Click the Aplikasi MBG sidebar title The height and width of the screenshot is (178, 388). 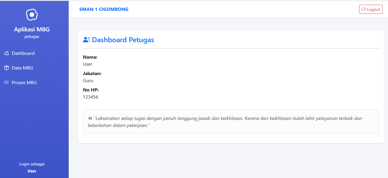coord(32,29)
